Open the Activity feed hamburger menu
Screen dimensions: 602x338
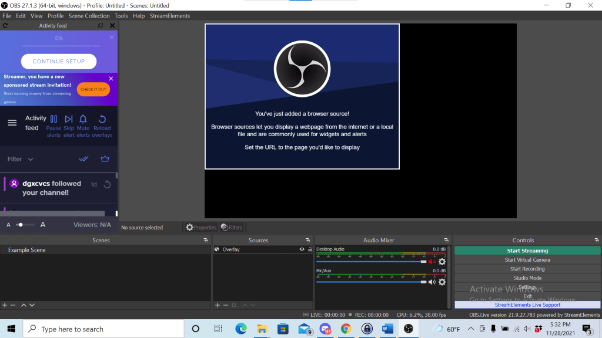[12, 123]
